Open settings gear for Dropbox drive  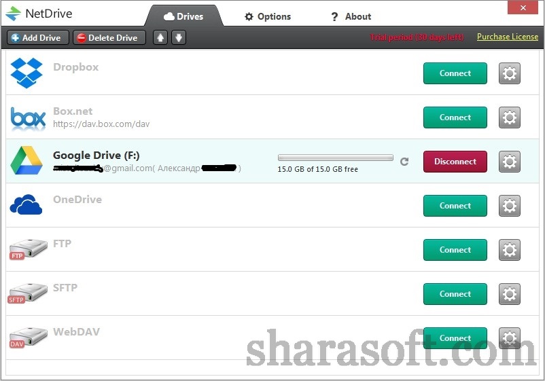pyautogui.click(x=509, y=73)
